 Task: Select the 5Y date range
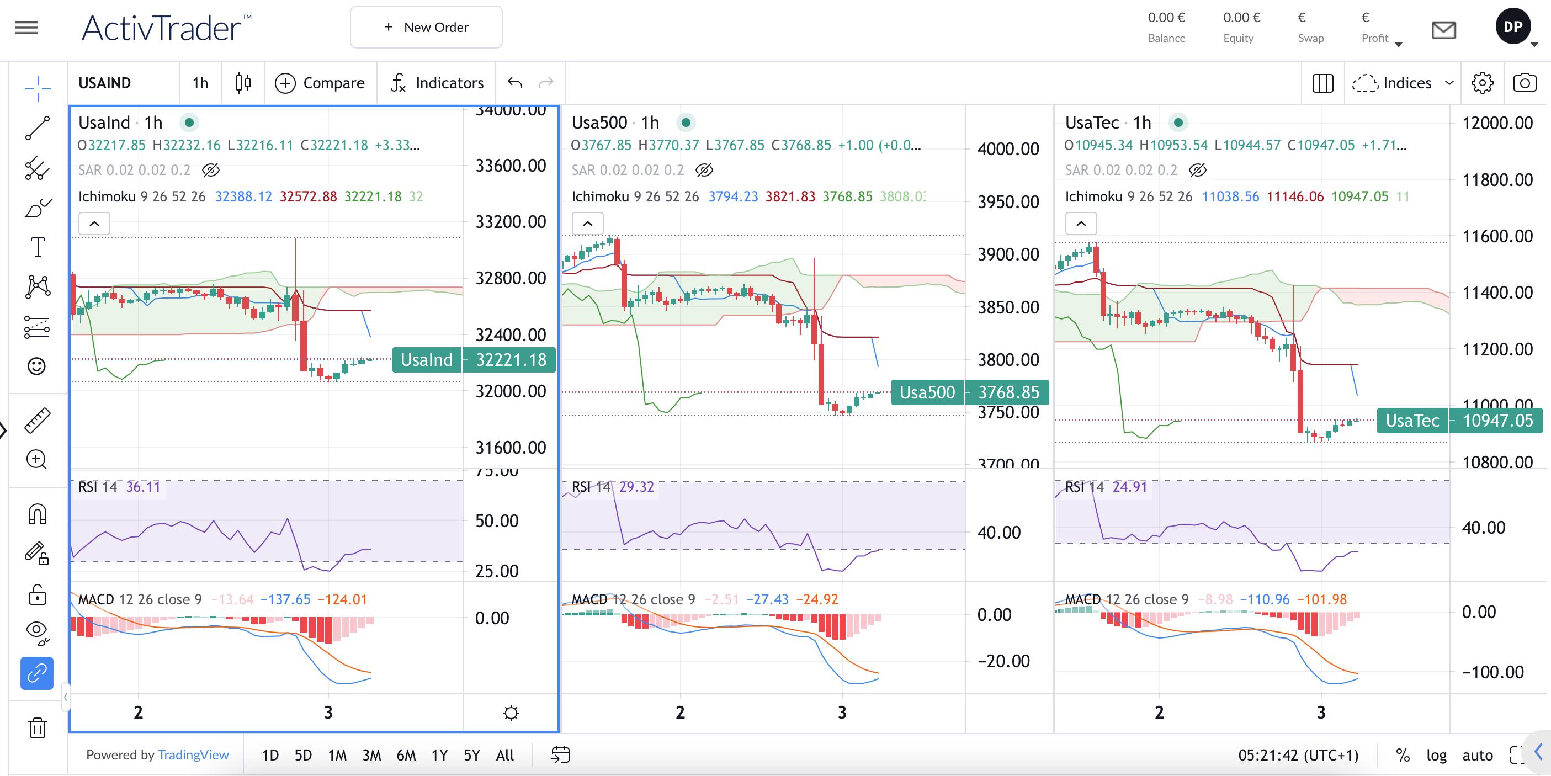click(x=471, y=755)
